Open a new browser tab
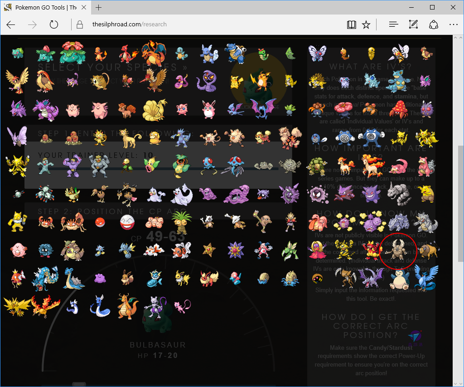This screenshot has height=387, width=464. 98,8
